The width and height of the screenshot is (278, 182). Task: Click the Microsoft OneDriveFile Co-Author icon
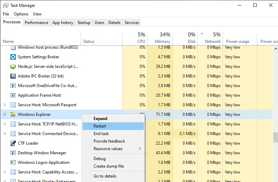(13, 86)
